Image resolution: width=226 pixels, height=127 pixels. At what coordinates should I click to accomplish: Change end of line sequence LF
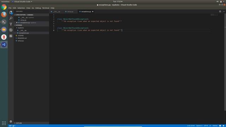click(210, 126)
